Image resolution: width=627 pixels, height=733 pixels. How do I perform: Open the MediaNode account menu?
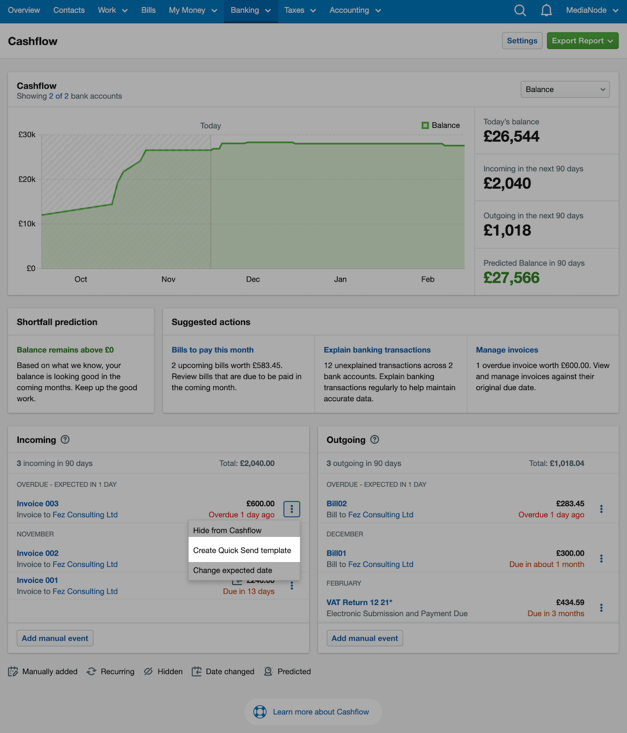click(x=593, y=10)
